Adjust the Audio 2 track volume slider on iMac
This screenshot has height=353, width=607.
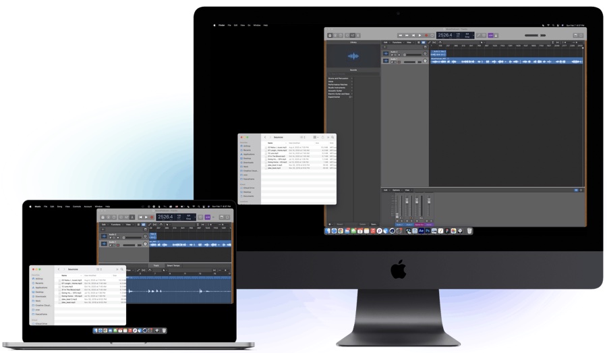coord(413,55)
